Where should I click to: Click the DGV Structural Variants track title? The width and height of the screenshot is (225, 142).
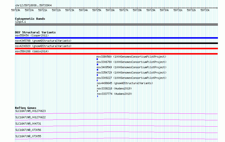[35, 32]
